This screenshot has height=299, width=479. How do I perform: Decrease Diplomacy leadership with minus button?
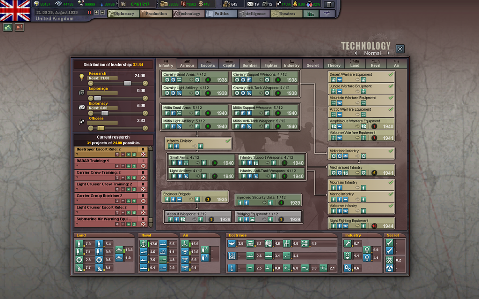(x=90, y=113)
